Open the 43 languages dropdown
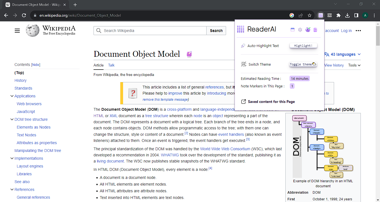Viewport: 380px width, 202px height. (343, 54)
